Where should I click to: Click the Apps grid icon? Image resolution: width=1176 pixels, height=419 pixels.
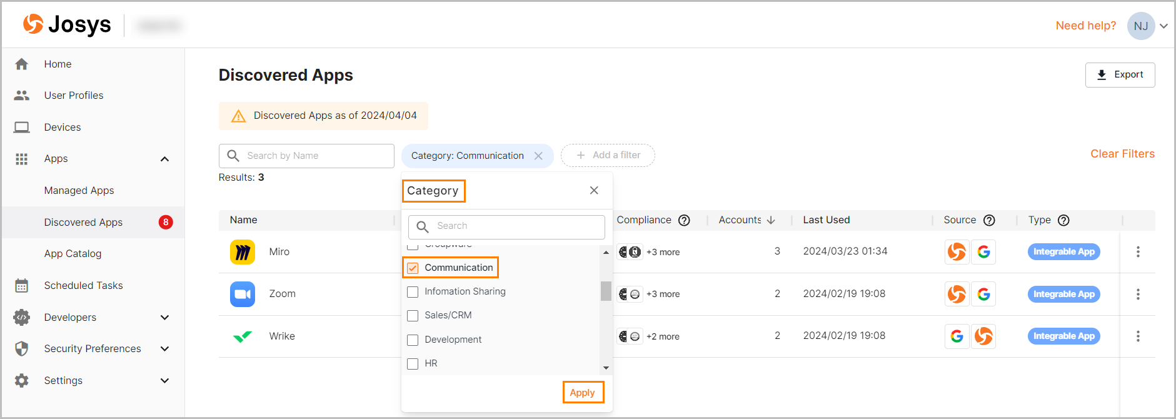[x=22, y=159]
